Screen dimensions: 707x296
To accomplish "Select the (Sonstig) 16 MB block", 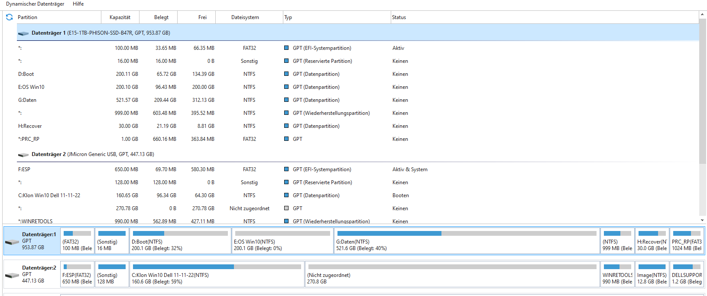I will tap(112, 241).
